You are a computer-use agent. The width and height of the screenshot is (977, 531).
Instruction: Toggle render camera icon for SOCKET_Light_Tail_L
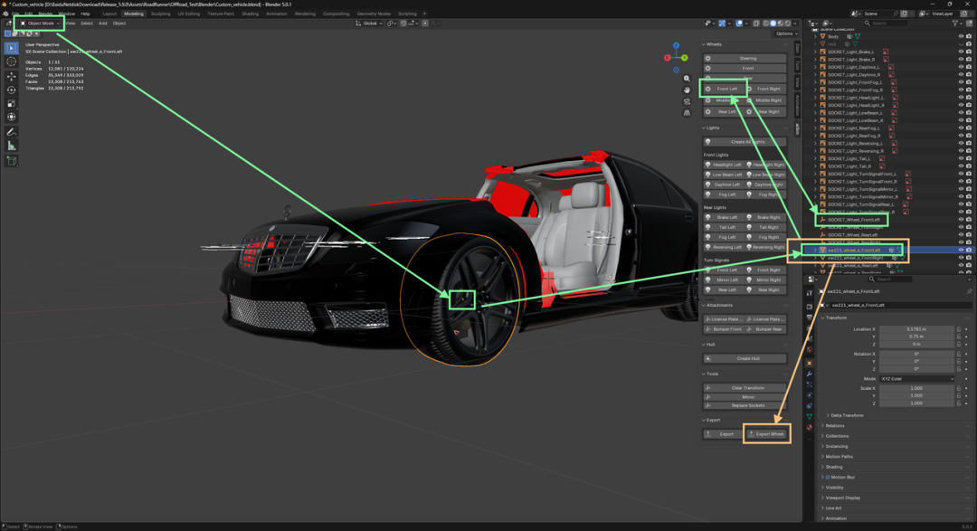click(x=968, y=158)
